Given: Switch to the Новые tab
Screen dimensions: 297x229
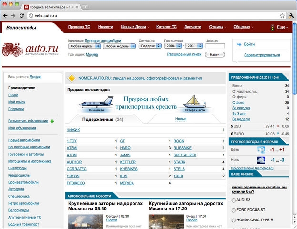Looking at the screenshot, I should pos(181,118).
